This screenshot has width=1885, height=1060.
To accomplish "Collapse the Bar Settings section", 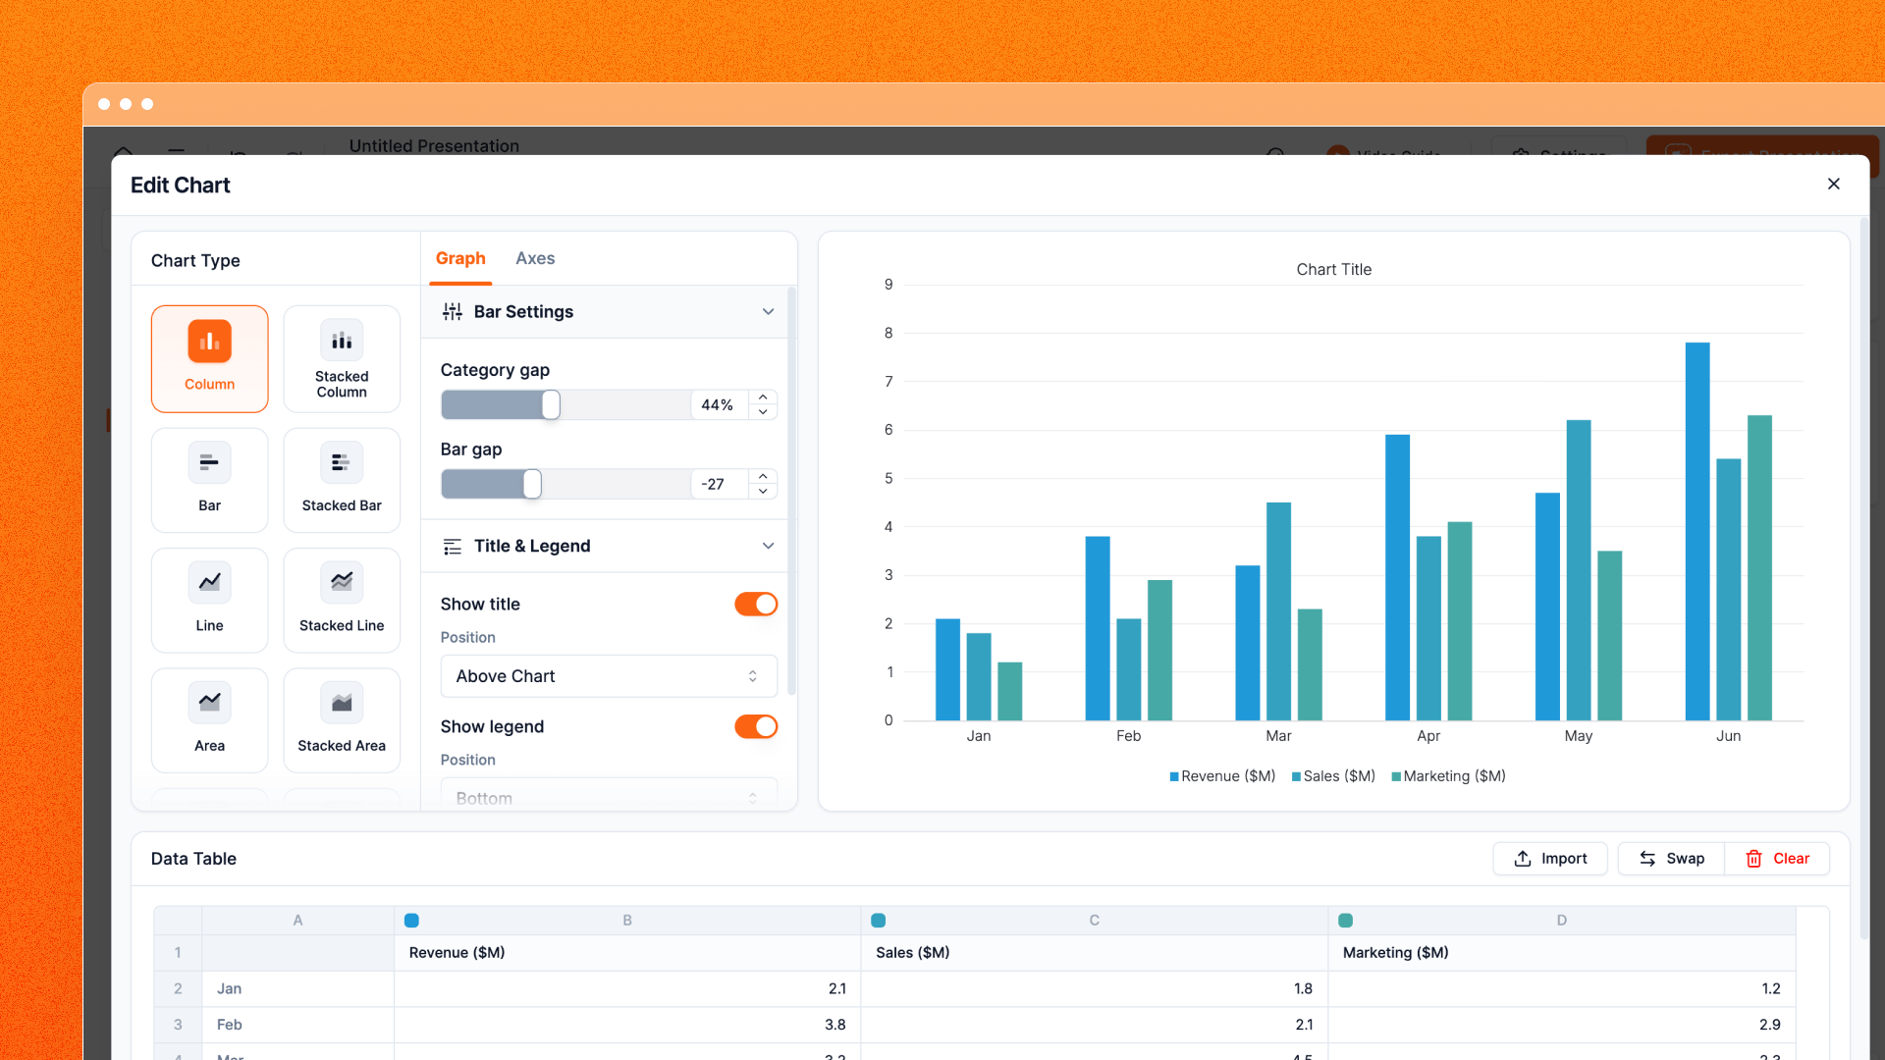I will coord(768,311).
